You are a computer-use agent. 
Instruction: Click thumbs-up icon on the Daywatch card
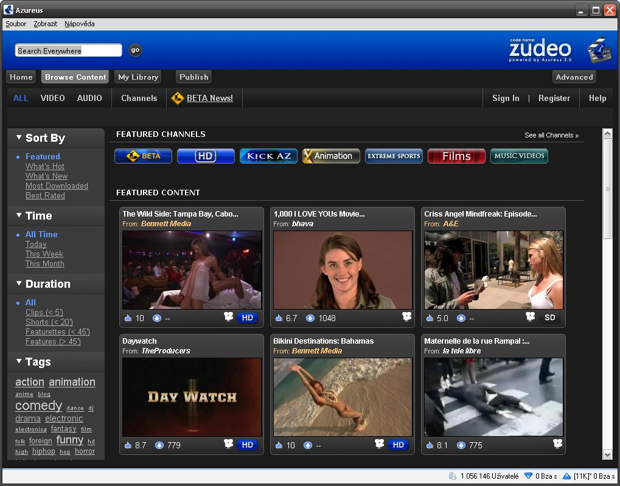click(128, 445)
